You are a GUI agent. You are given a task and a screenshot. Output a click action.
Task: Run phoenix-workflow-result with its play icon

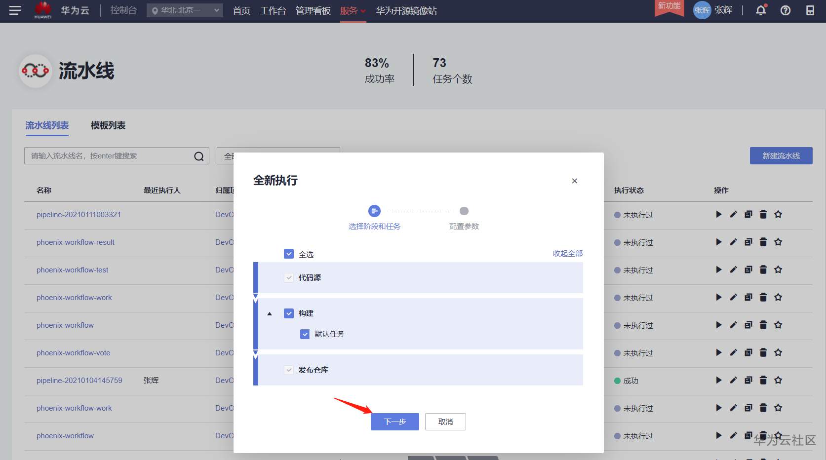pos(719,242)
